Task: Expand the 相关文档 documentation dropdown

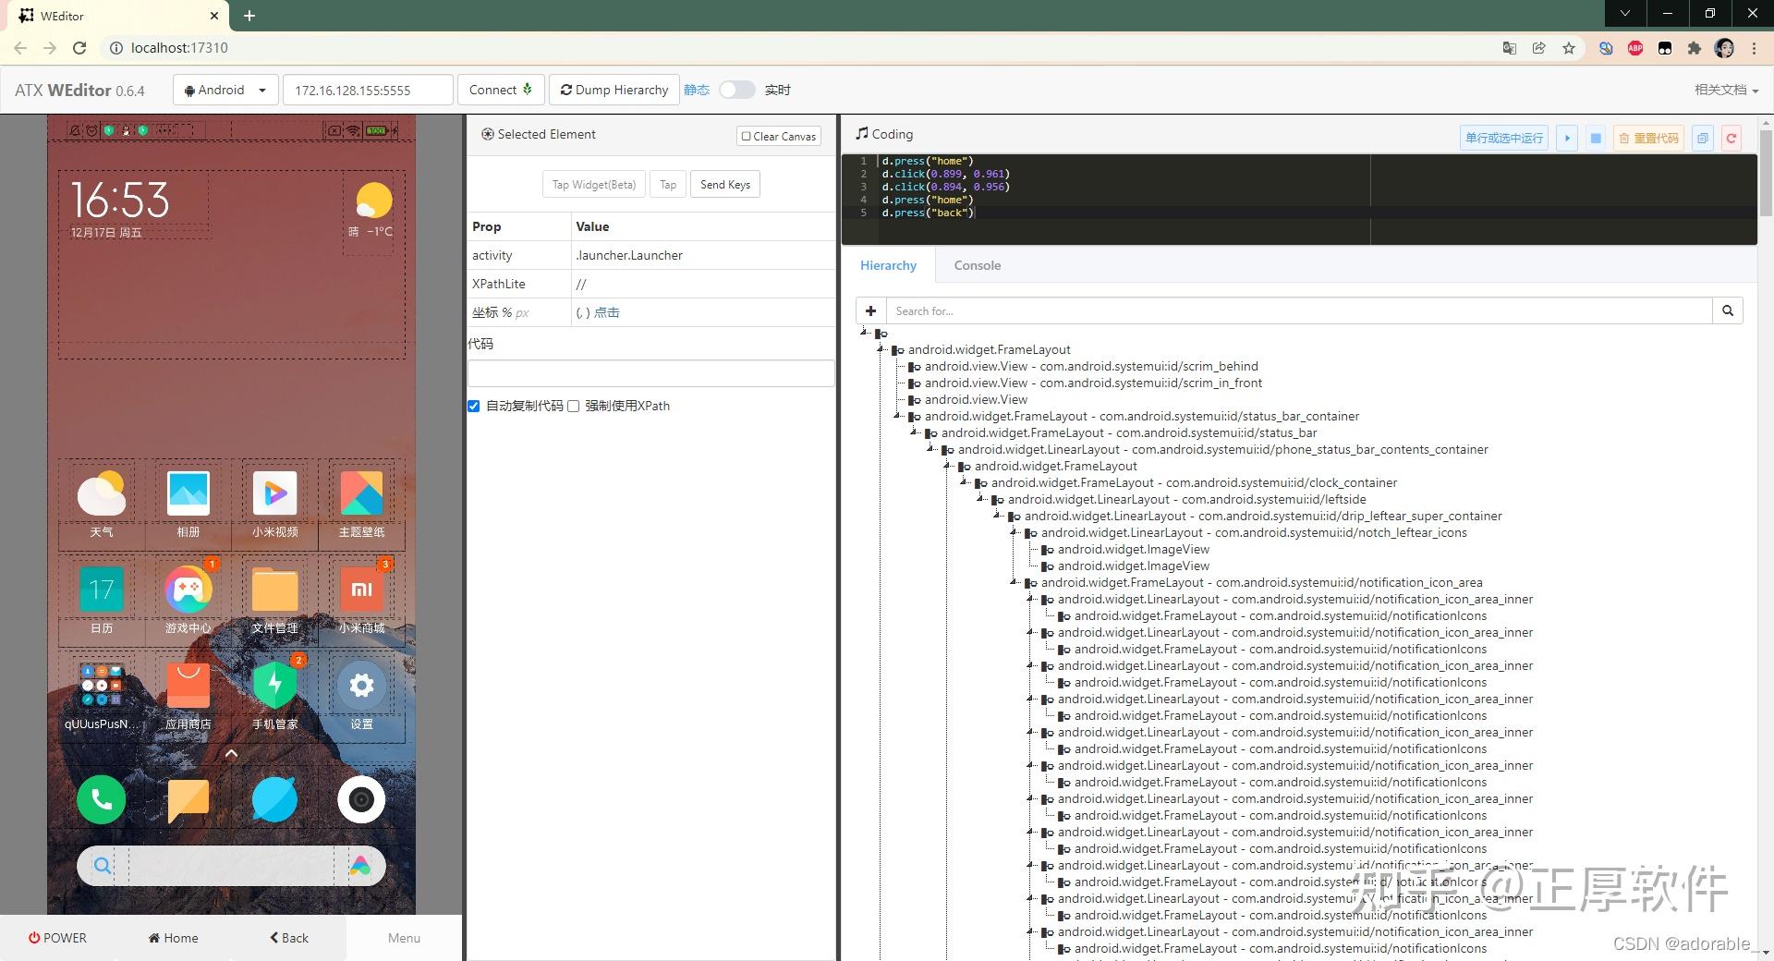Action: 1725,90
